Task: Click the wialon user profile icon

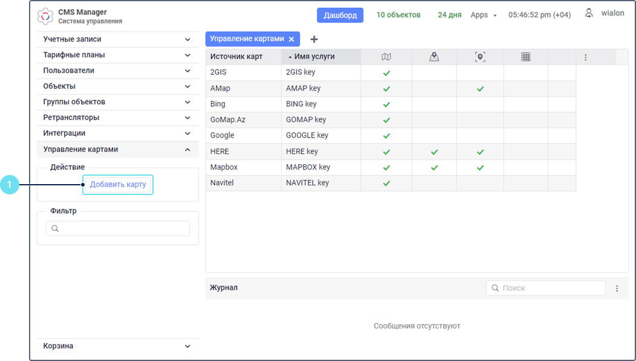Action: point(589,13)
